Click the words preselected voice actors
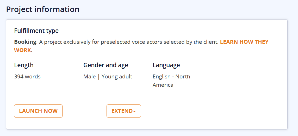 [x=127, y=42]
